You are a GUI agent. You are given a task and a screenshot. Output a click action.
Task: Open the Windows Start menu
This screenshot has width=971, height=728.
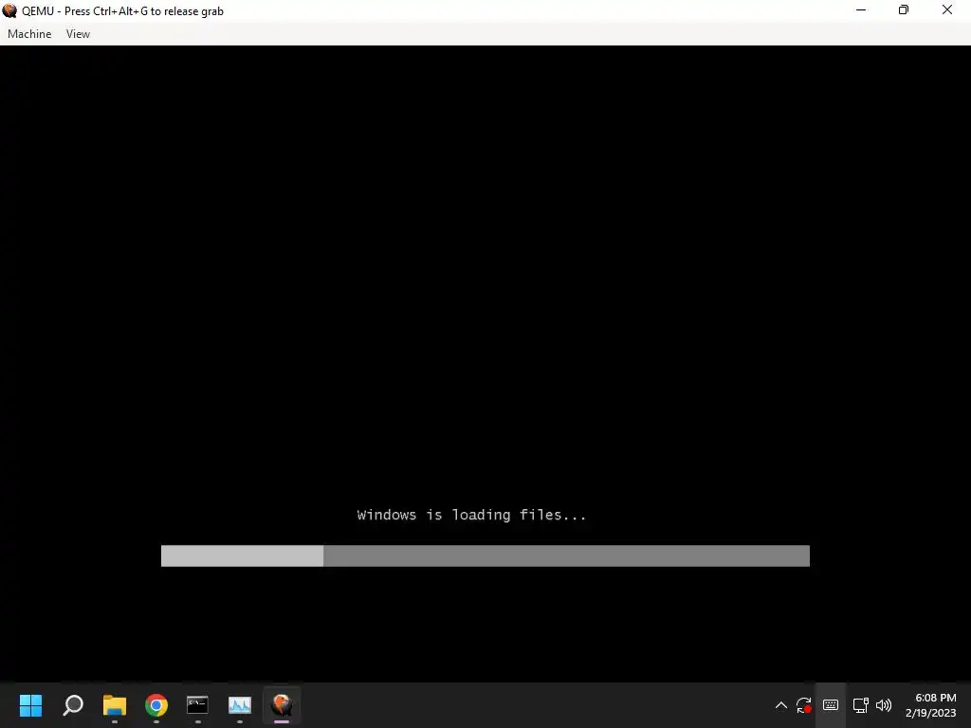click(x=31, y=705)
